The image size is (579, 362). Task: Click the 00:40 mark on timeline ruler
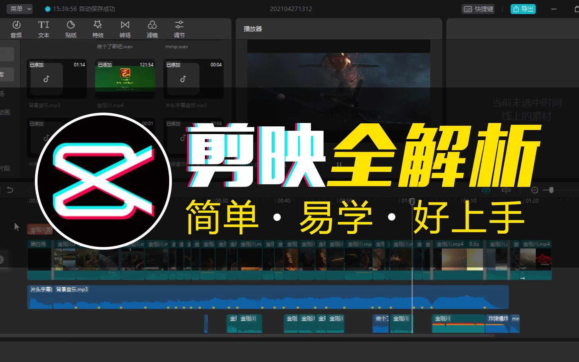(283, 201)
